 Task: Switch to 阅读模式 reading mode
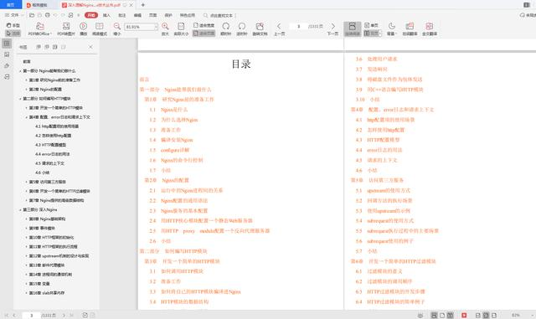pyautogui.click(x=100, y=29)
